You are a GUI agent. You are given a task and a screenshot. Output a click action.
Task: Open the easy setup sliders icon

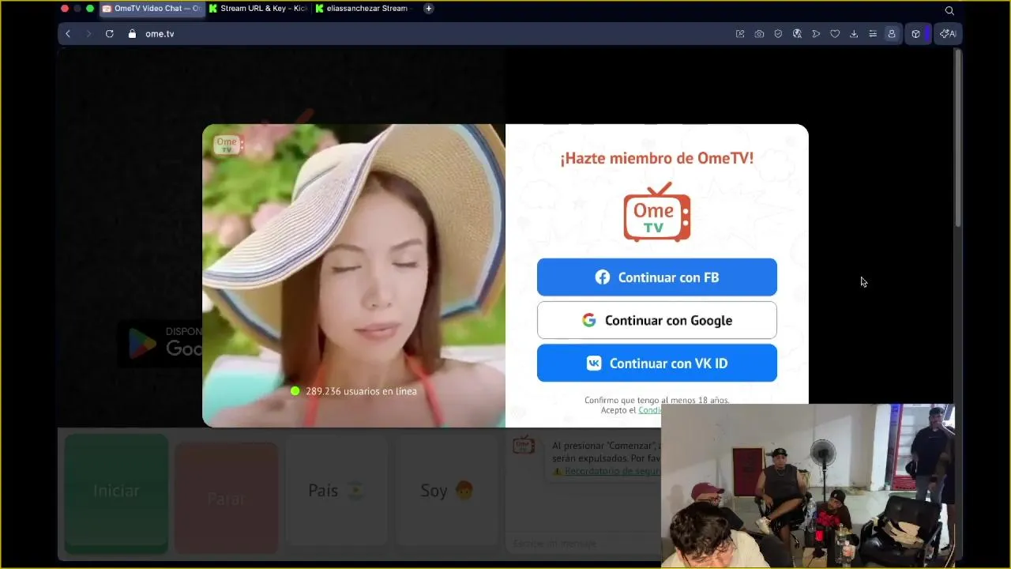coord(873,34)
